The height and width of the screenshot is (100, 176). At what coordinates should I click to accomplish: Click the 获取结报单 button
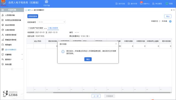coord(33,16)
